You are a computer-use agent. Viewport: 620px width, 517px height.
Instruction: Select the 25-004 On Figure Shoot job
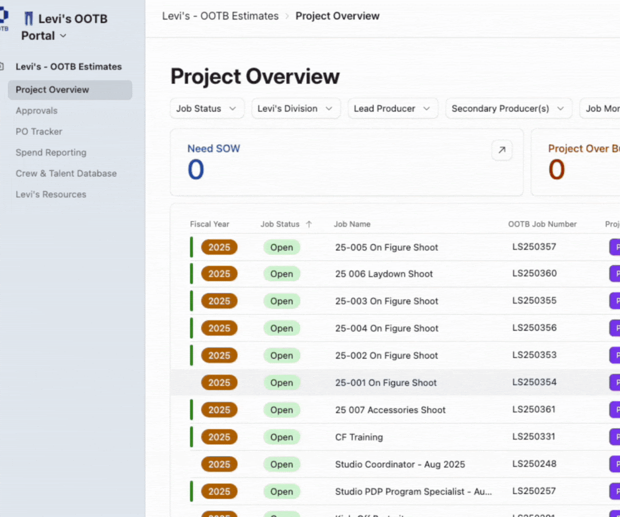pyautogui.click(x=386, y=329)
